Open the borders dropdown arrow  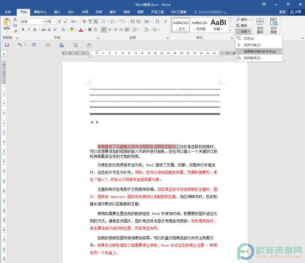[x=159, y=29]
